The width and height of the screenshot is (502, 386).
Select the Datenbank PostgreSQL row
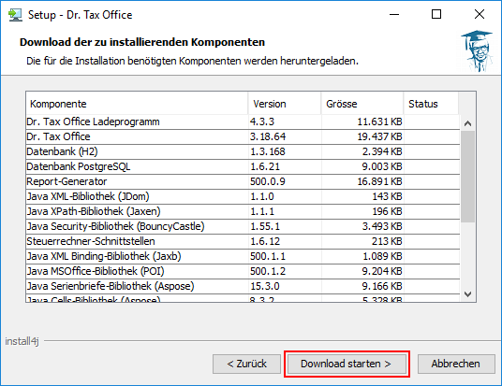click(x=243, y=166)
